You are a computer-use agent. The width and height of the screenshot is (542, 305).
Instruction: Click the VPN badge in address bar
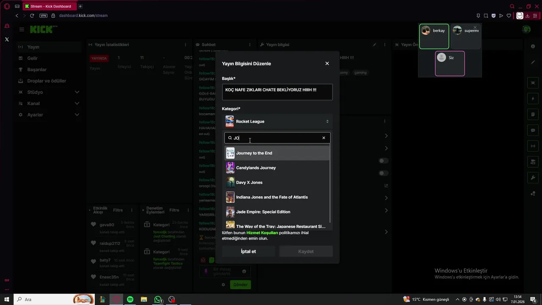click(43, 16)
